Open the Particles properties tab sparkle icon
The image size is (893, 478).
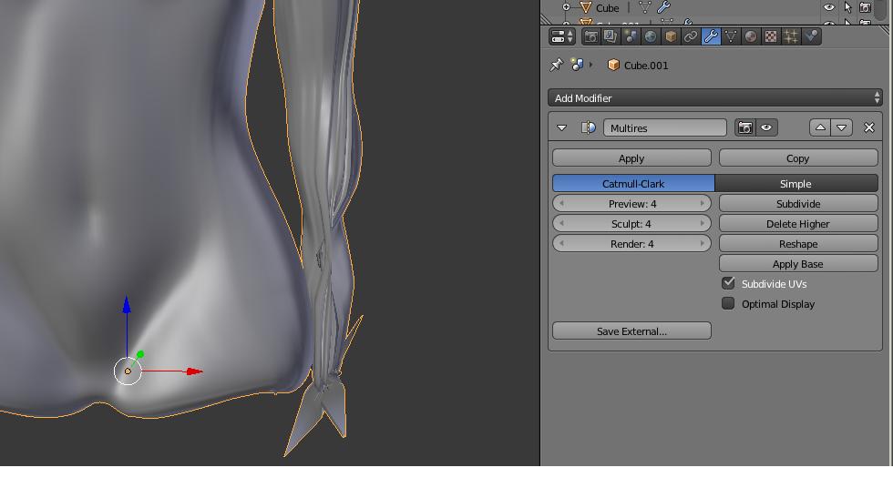coord(791,37)
